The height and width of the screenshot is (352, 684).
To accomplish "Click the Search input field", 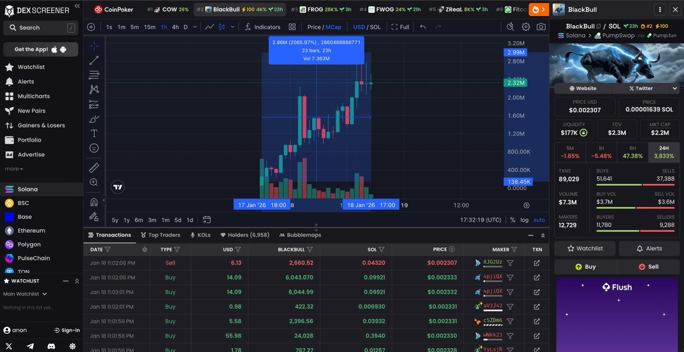I will (x=40, y=27).
